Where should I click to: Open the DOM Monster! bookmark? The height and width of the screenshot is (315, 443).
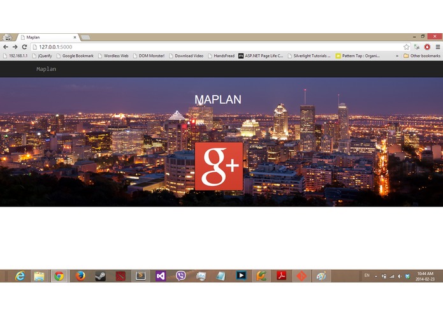[149, 56]
